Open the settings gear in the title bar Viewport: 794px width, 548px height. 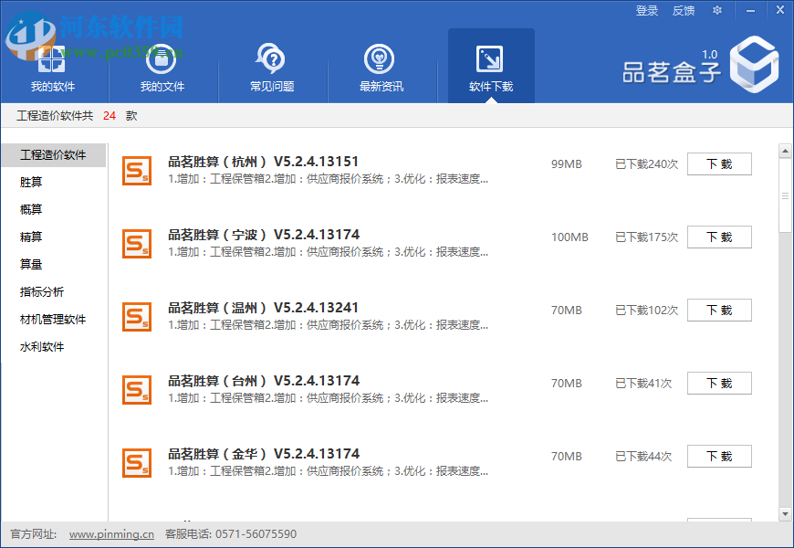(717, 10)
